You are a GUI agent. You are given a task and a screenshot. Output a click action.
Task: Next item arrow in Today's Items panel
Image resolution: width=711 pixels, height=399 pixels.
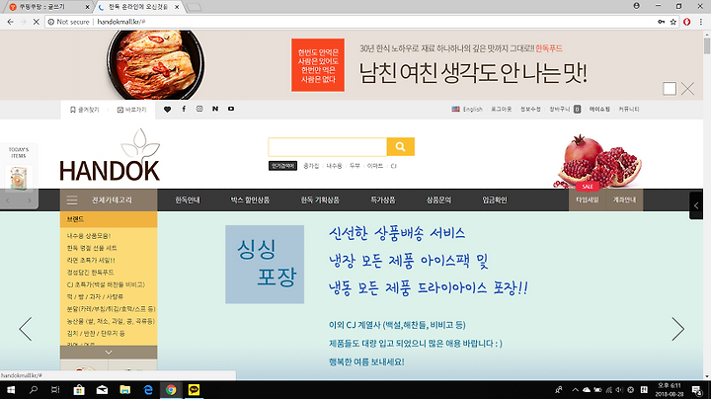[30, 200]
